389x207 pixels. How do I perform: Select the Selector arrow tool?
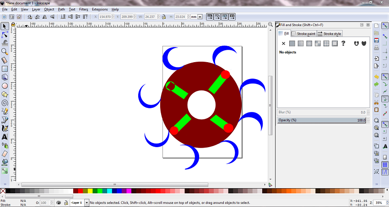(5, 26)
